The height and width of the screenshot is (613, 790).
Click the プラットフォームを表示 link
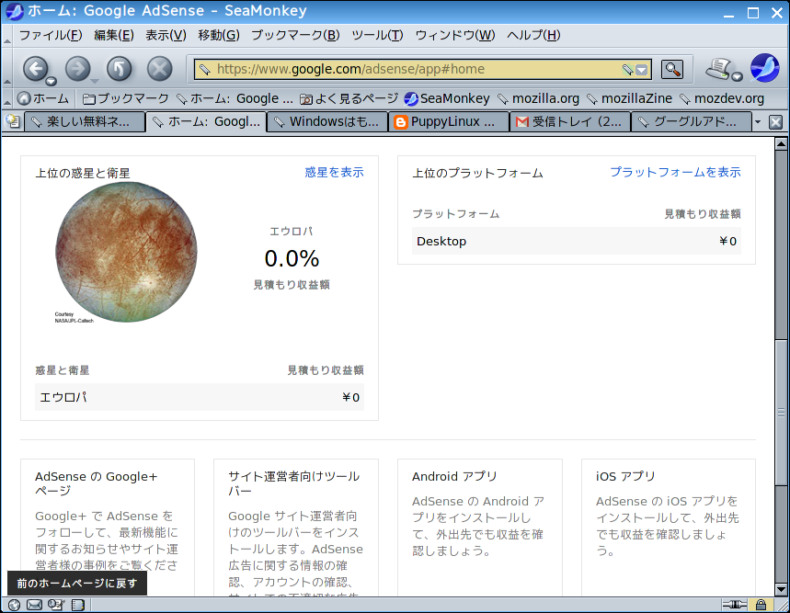[675, 173]
